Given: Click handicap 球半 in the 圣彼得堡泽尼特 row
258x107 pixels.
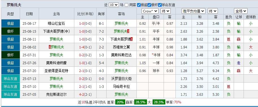Looking at the screenshot, I should point(156,71).
